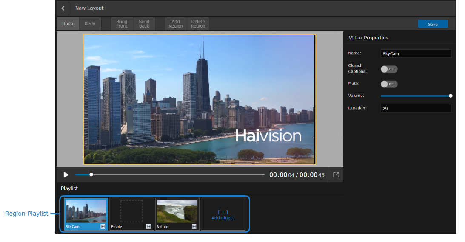Select the Nature playlist thumbnail
Viewport: 465px width, 242px height.
click(x=177, y=211)
